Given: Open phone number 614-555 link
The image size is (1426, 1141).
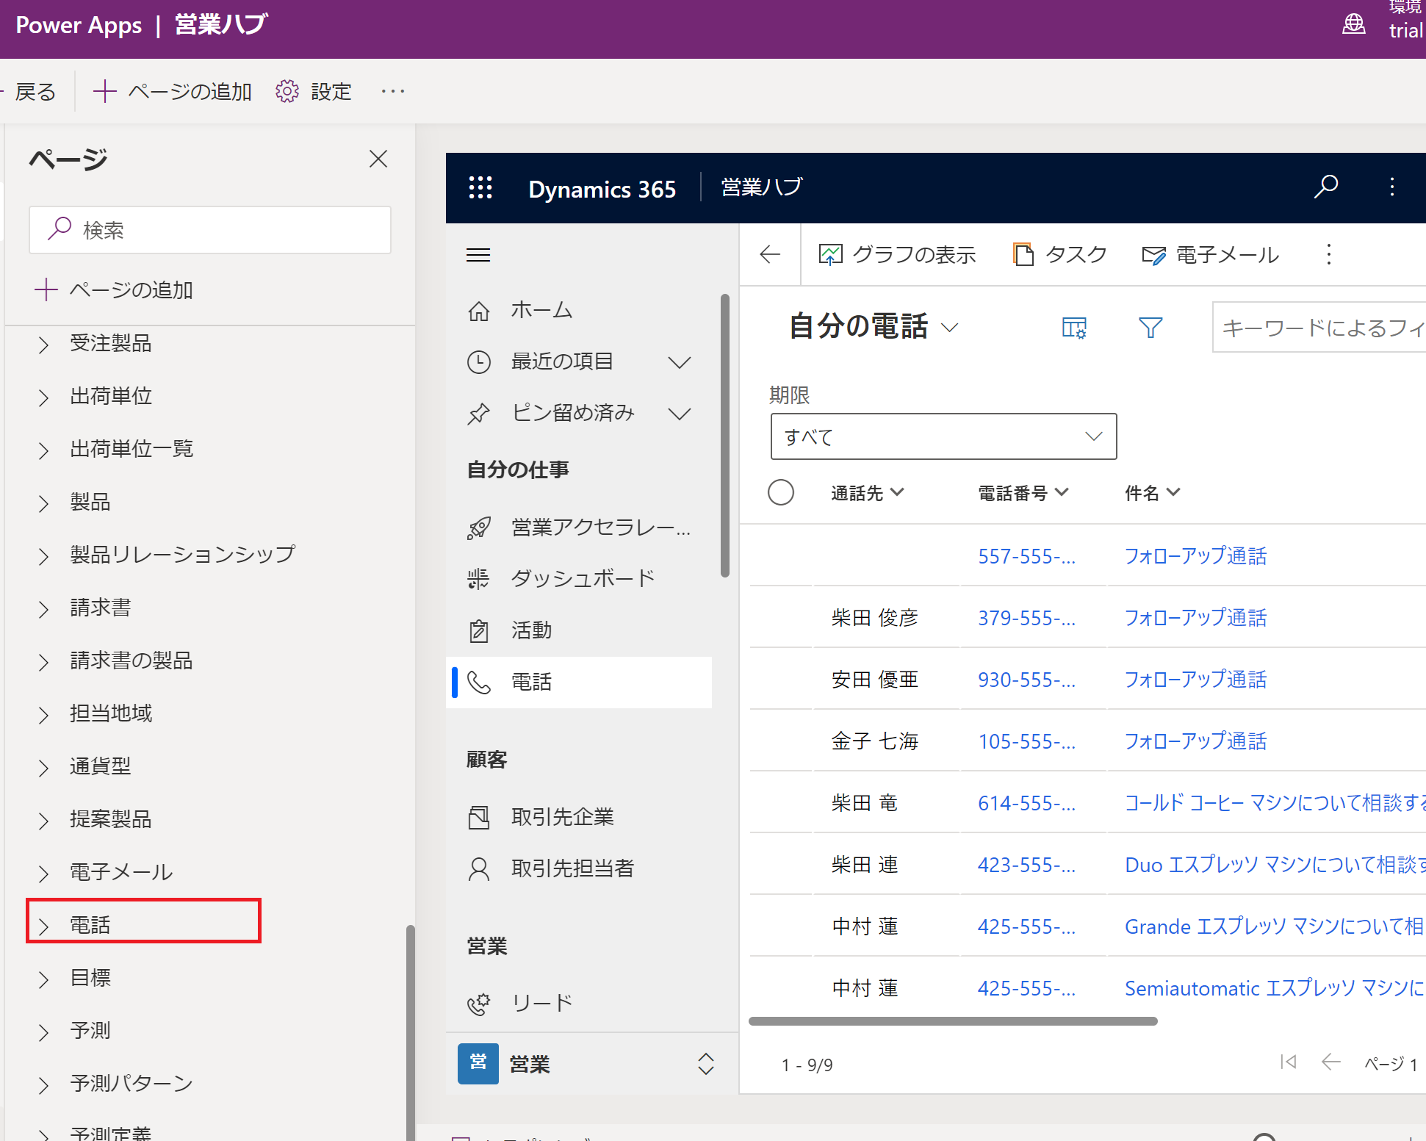Looking at the screenshot, I should pyautogui.click(x=1026, y=803).
